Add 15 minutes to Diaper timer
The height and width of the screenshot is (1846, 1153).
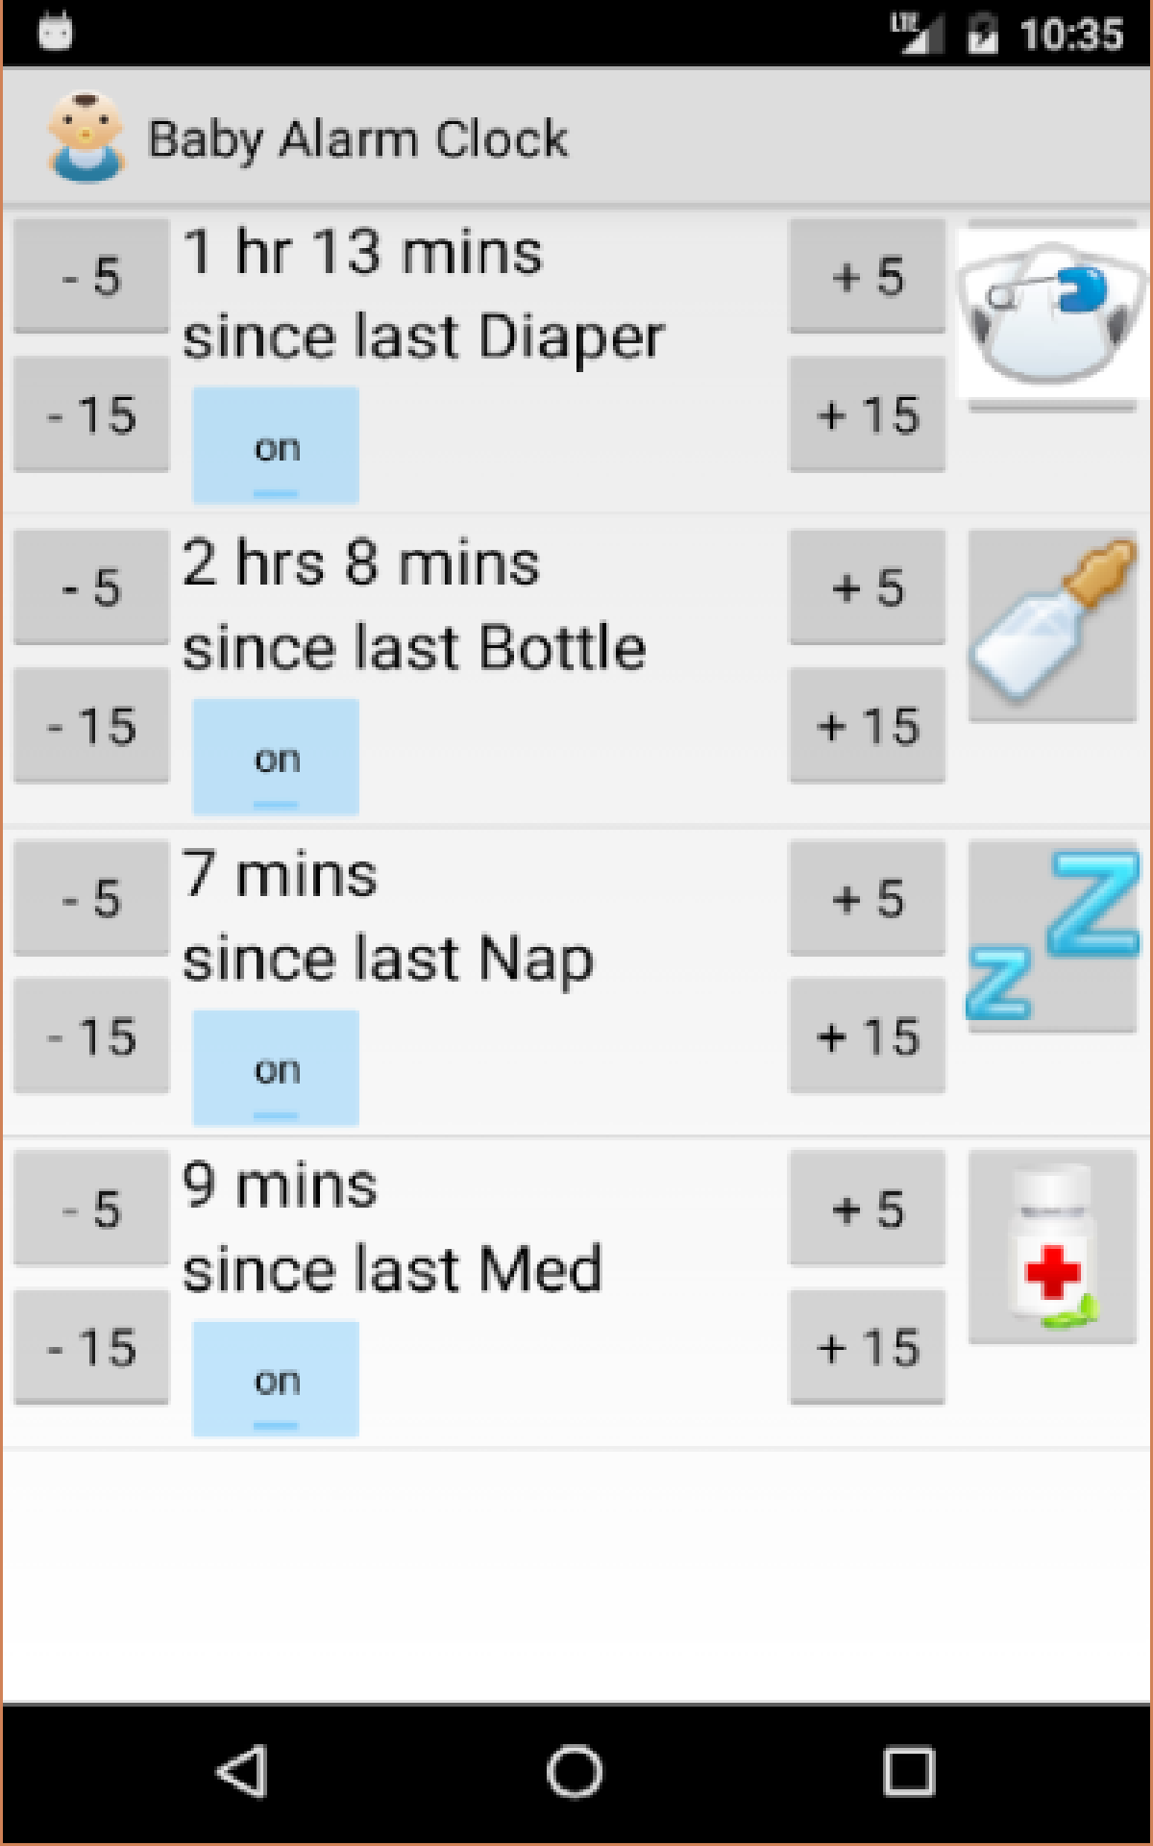pyautogui.click(x=868, y=414)
